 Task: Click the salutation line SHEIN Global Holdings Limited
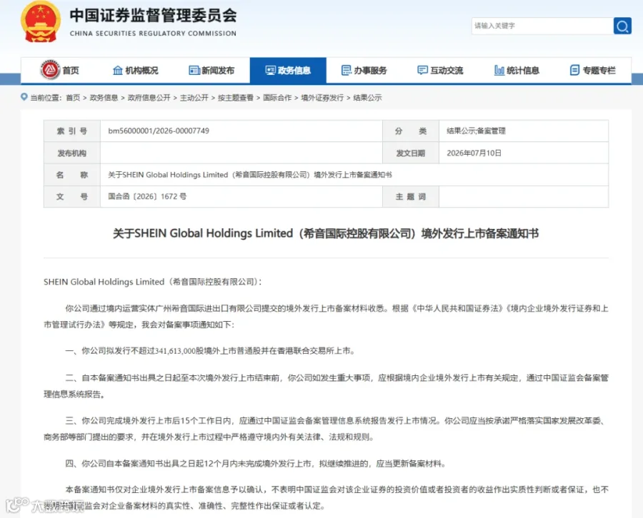pos(153,282)
